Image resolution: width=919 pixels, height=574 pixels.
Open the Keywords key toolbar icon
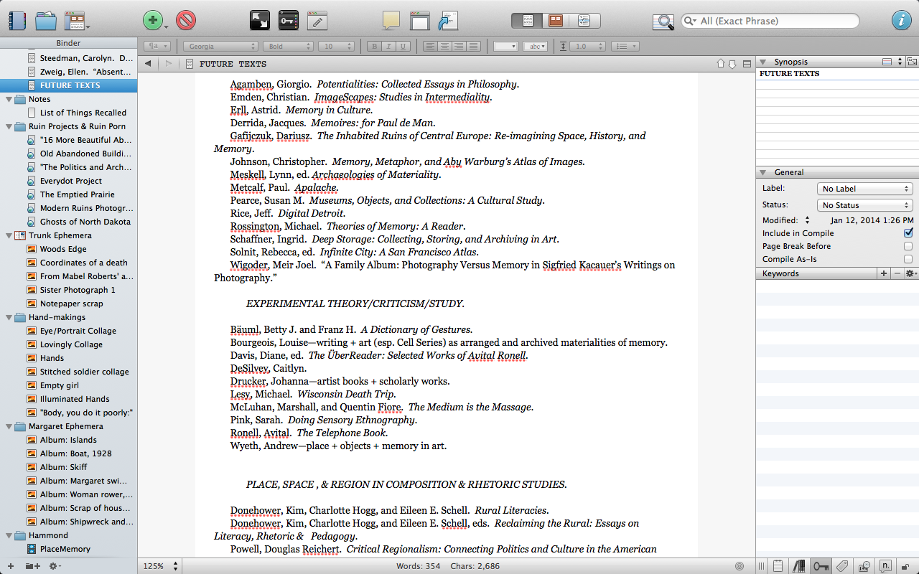click(288, 20)
